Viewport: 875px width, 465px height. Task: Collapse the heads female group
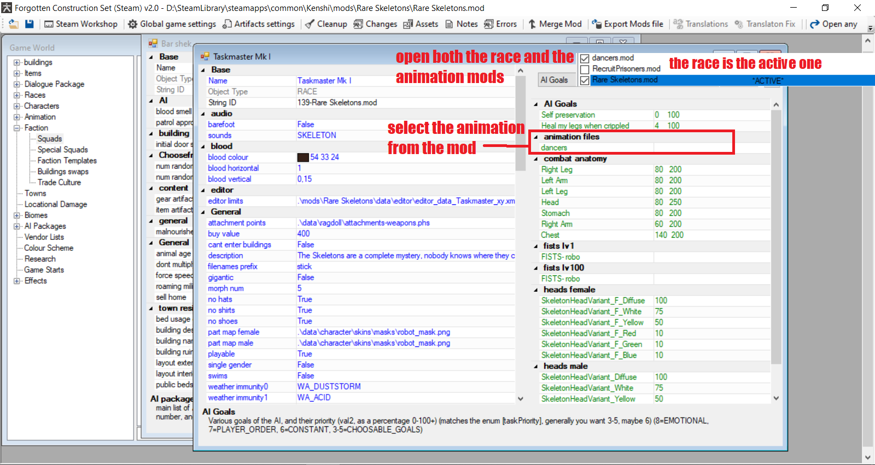pyautogui.click(x=536, y=290)
